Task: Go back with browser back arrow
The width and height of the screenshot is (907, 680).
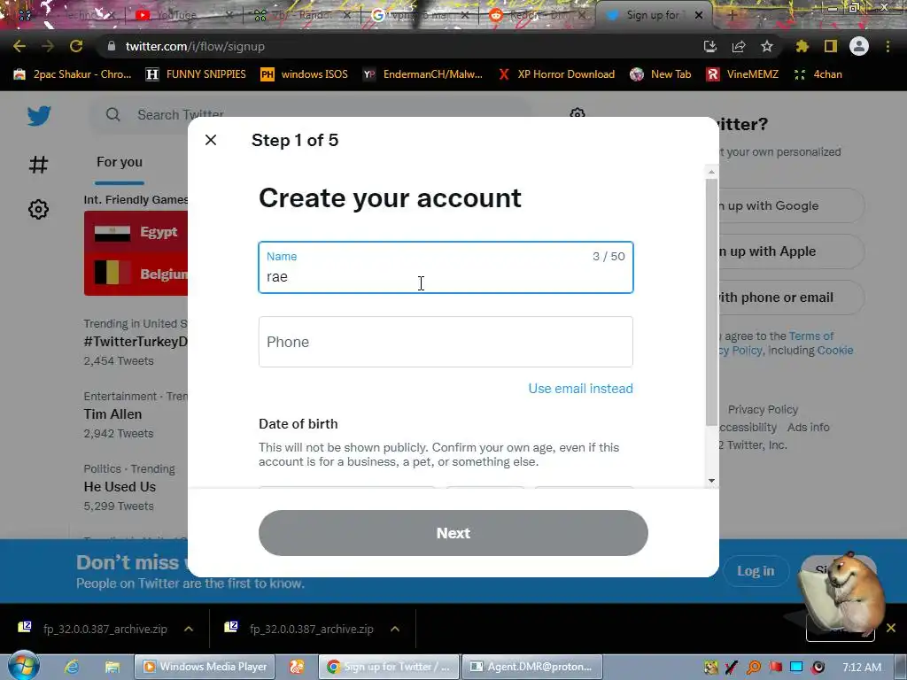Action: point(19,46)
